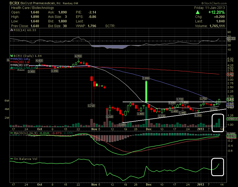Click the 1.84 last price tag on right axis

[x=230, y=100]
